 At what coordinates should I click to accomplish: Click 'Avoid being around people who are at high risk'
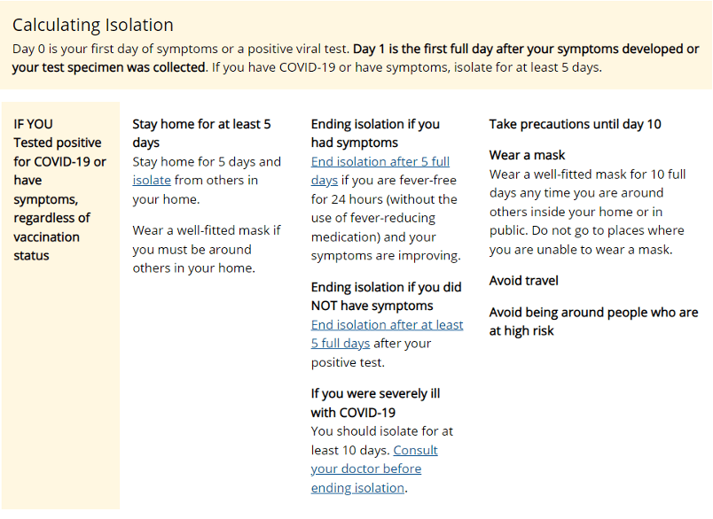click(x=593, y=321)
